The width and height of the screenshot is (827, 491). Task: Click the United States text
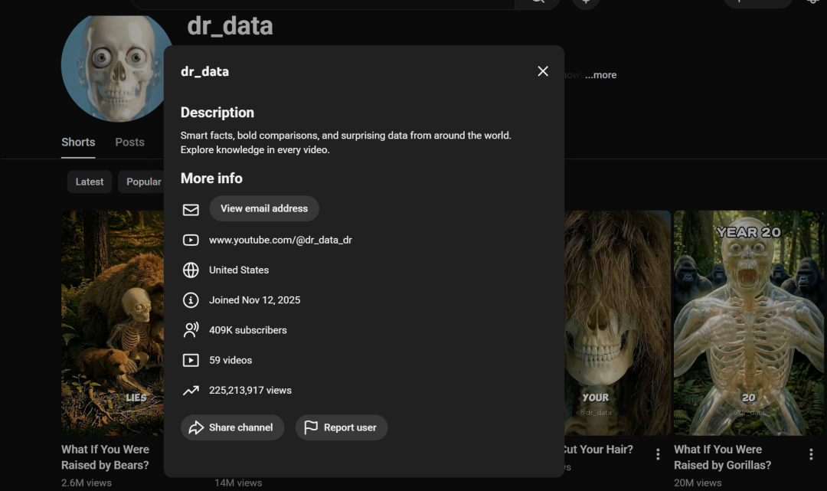(x=239, y=270)
